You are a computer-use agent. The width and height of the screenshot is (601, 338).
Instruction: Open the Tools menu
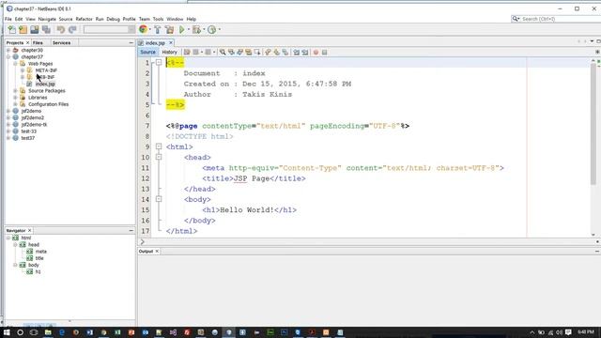click(x=158, y=19)
